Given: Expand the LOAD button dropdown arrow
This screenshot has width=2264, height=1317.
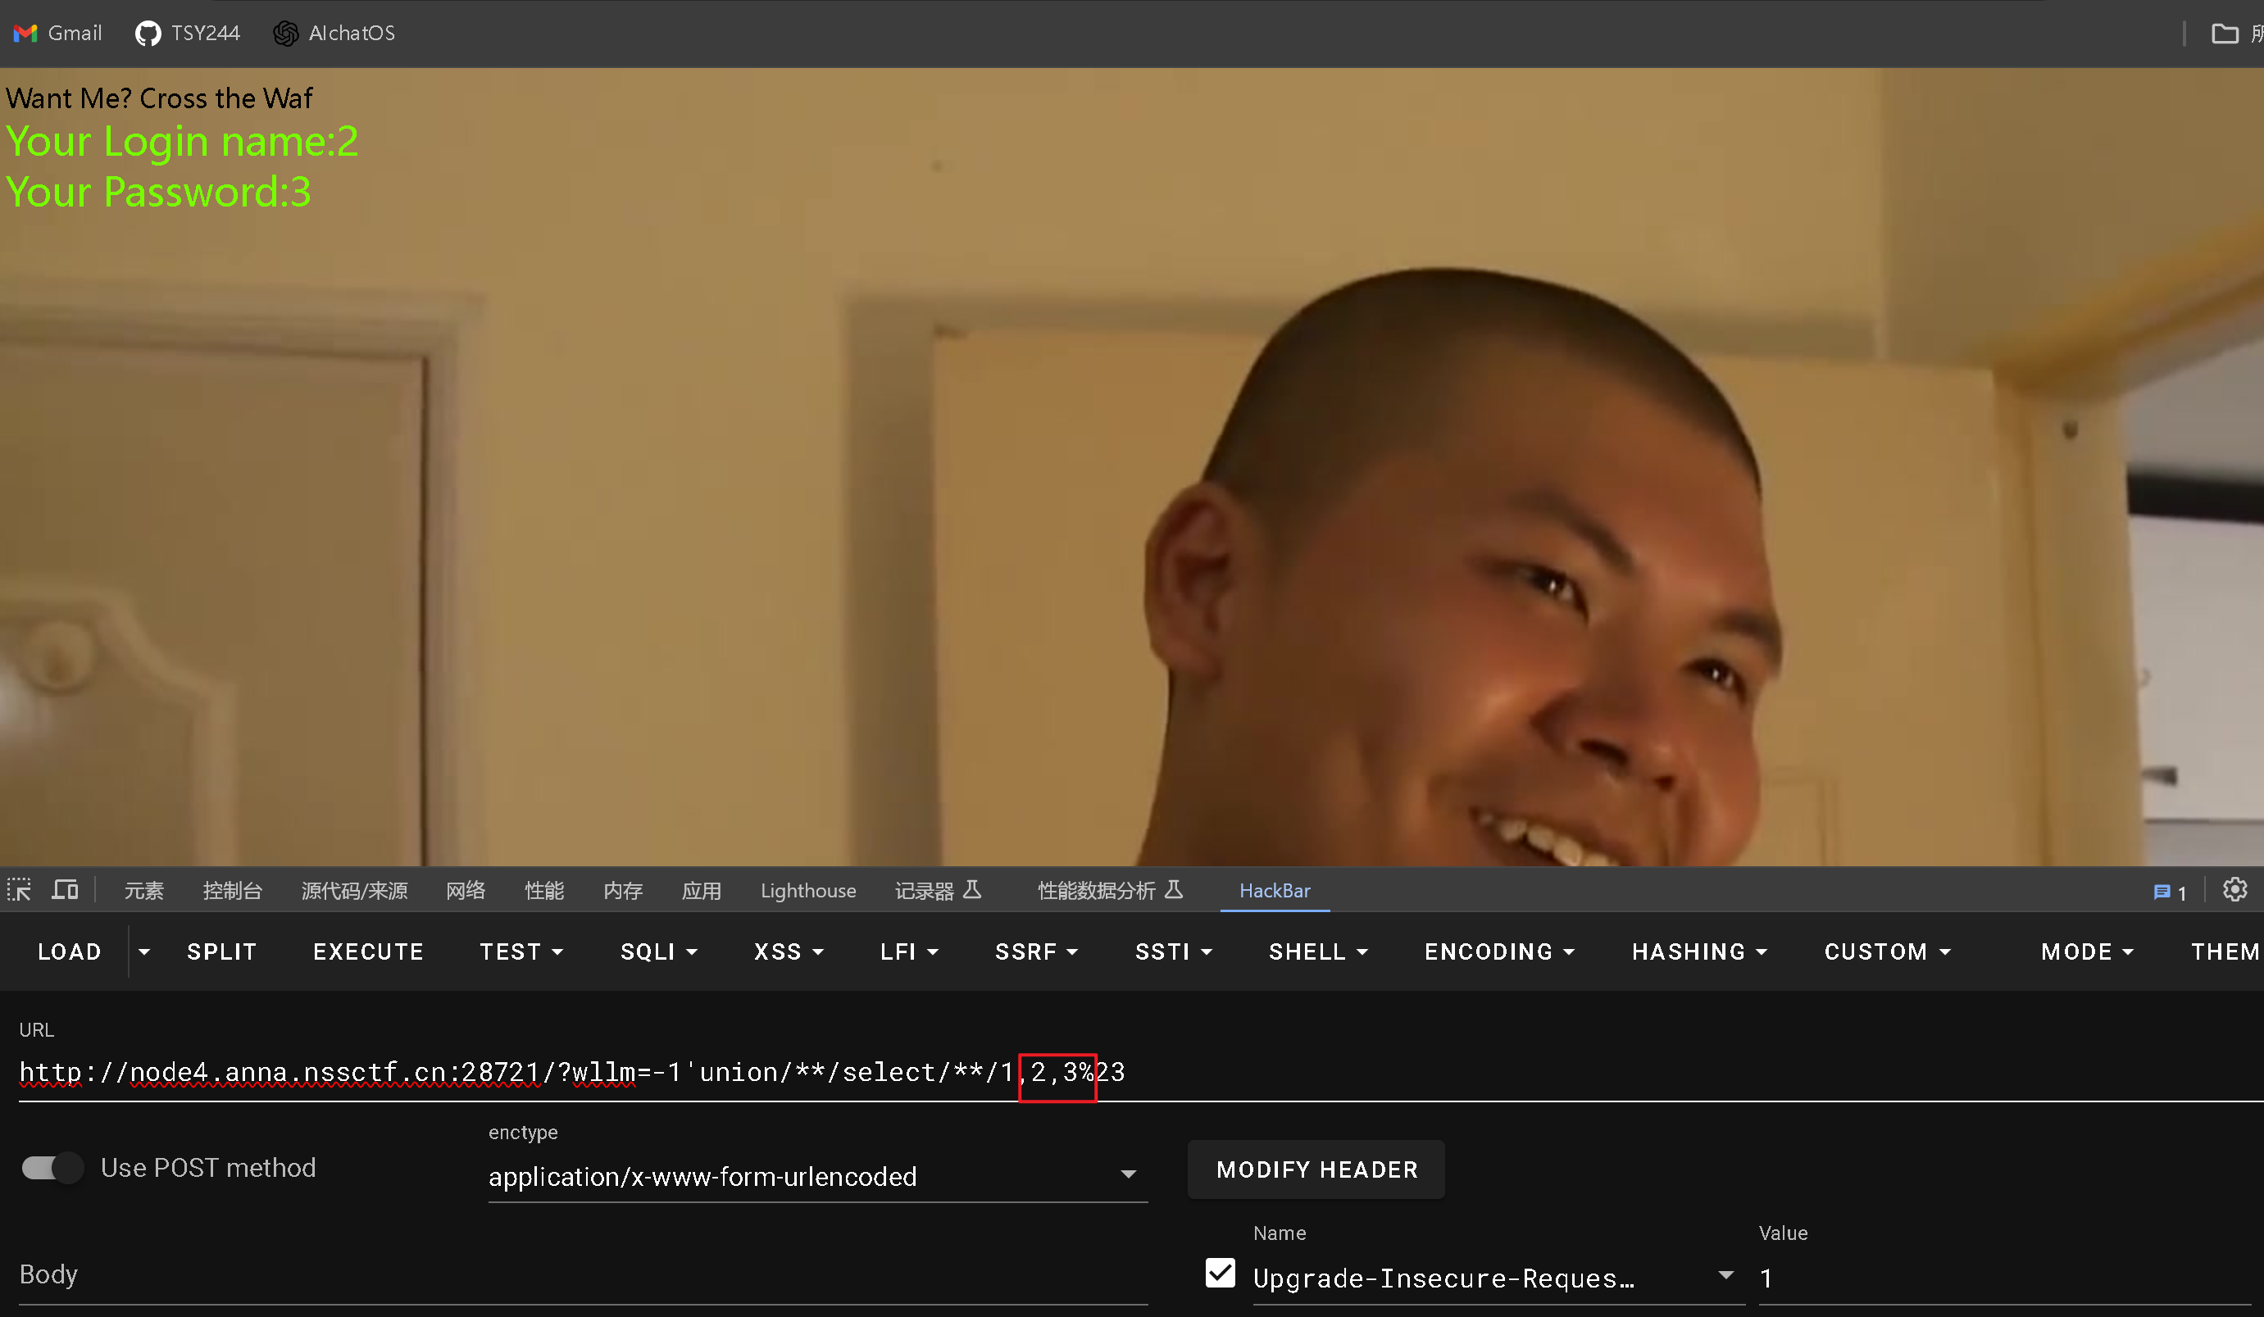Looking at the screenshot, I should pyautogui.click(x=143, y=951).
